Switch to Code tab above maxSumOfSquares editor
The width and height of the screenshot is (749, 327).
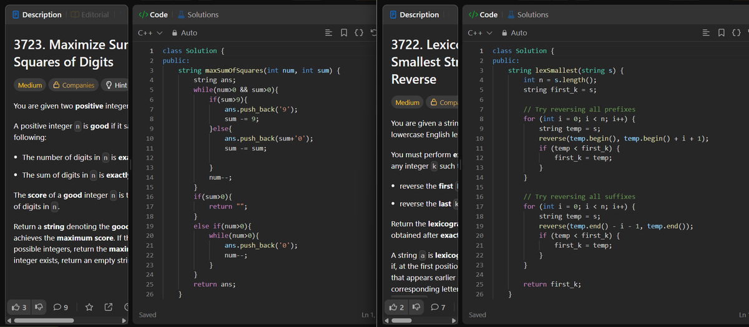point(153,15)
